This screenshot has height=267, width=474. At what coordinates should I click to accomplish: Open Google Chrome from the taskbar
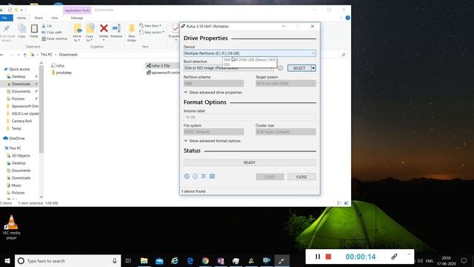tap(205, 260)
